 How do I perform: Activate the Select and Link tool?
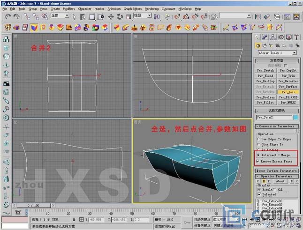point(27,17)
